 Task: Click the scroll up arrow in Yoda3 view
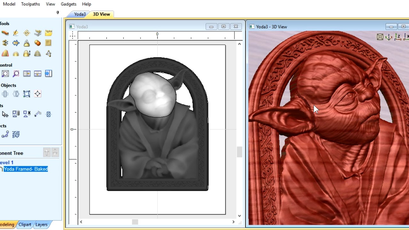(x=239, y=44)
